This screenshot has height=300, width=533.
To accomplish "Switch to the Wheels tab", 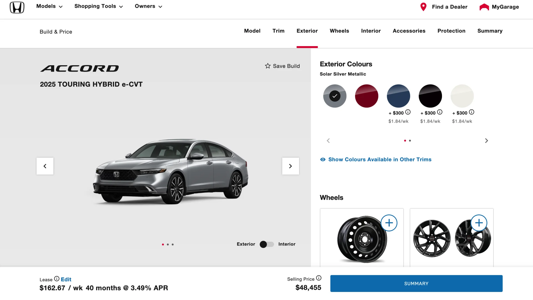I will coord(339,31).
